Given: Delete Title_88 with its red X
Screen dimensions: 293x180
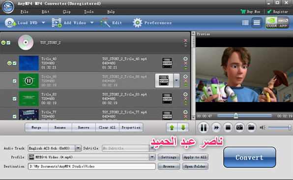Looking at the screenshot, I should point(185,81).
